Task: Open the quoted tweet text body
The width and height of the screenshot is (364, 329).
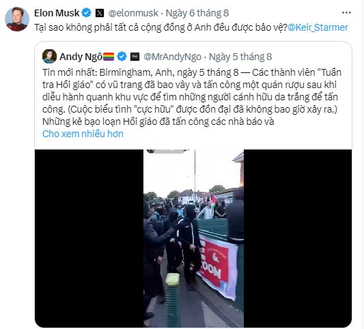Action: (x=192, y=97)
